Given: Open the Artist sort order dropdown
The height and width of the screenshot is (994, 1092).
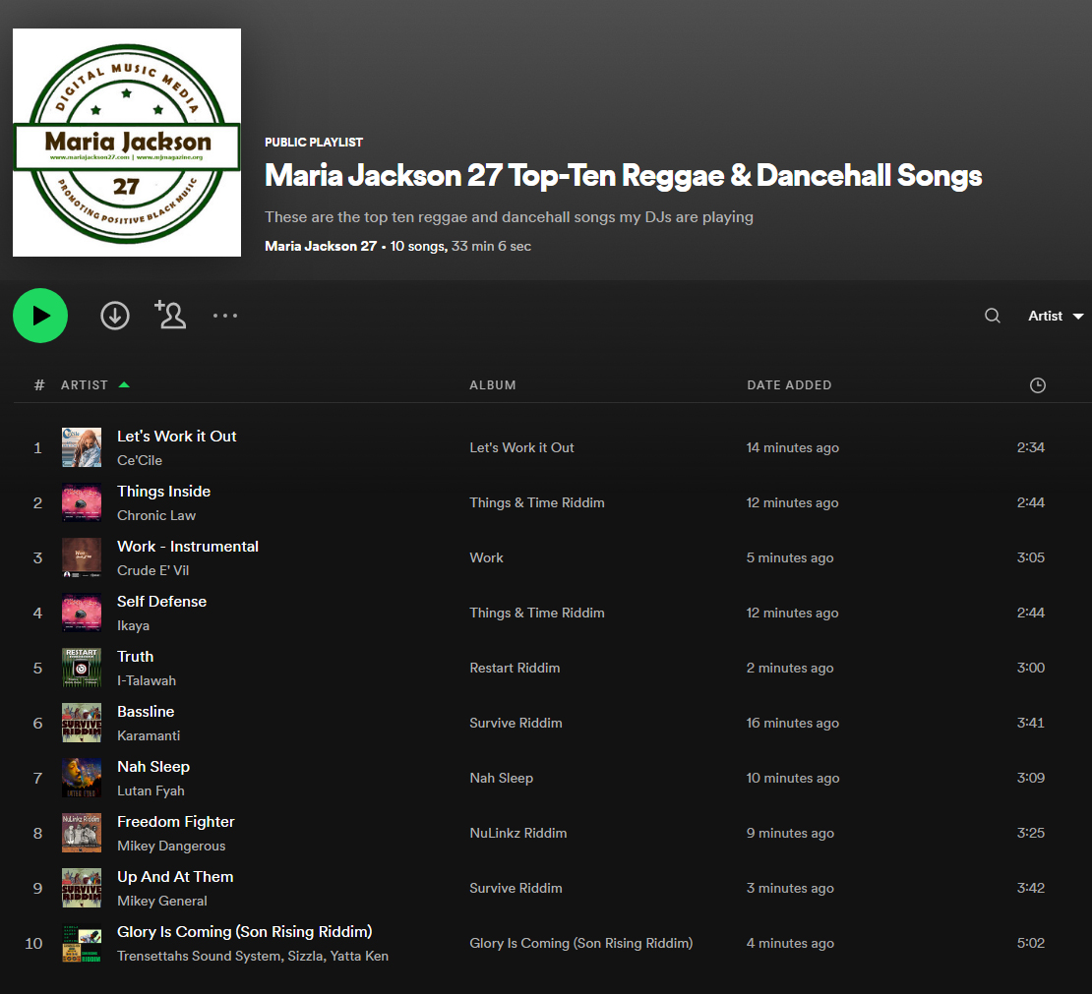Looking at the screenshot, I should pyautogui.click(x=1054, y=316).
